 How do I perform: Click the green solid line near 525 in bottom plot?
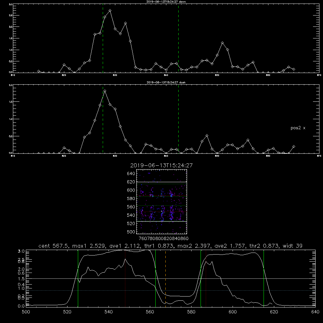[78, 278]
